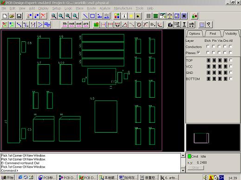Switch to the Options tab
The width and height of the screenshot is (241, 180).
click(x=195, y=33)
